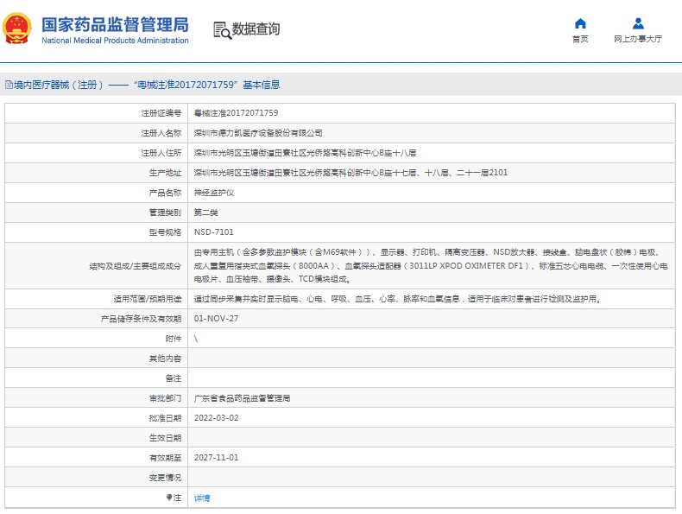Select product name 神经监护仪
The image size is (682, 514).
214,193
